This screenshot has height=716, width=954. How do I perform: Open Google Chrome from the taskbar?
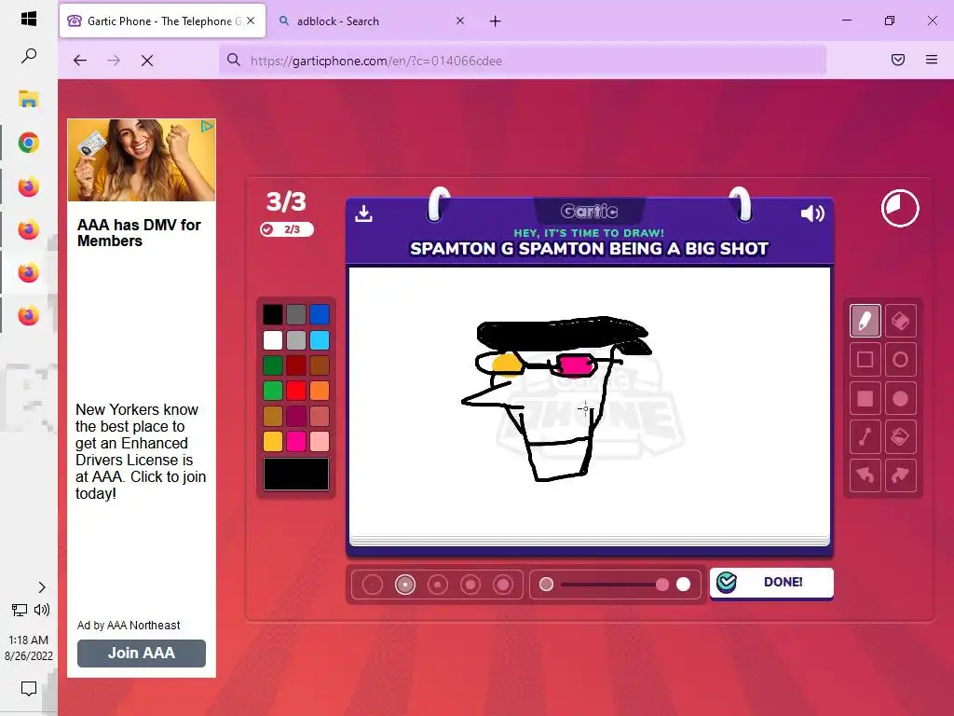[x=29, y=143]
